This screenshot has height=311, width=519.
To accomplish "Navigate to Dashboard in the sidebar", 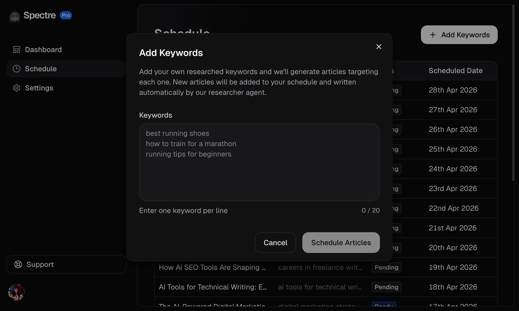I will pos(43,50).
